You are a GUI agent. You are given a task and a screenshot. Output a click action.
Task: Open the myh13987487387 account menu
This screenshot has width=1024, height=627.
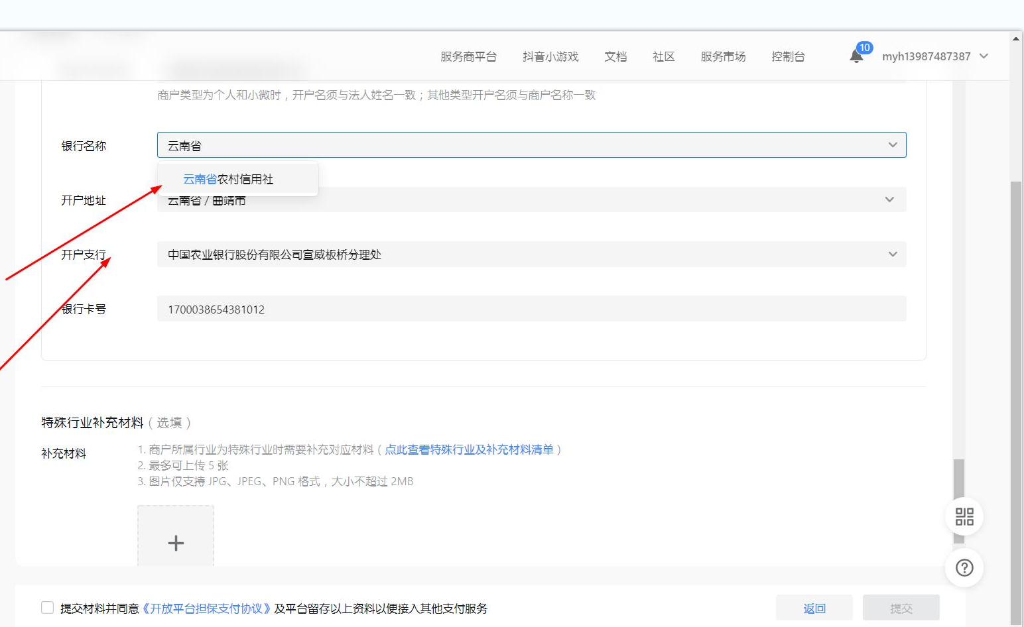[x=934, y=56]
